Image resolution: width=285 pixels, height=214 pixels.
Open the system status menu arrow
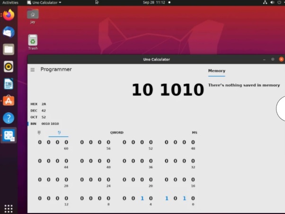pos(284,2)
